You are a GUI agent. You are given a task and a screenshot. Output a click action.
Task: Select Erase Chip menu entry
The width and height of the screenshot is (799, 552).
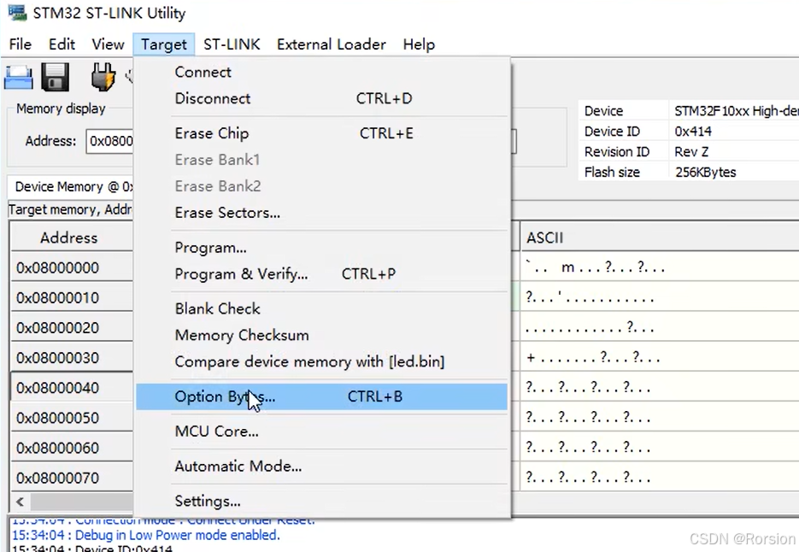[x=321, y=133]
